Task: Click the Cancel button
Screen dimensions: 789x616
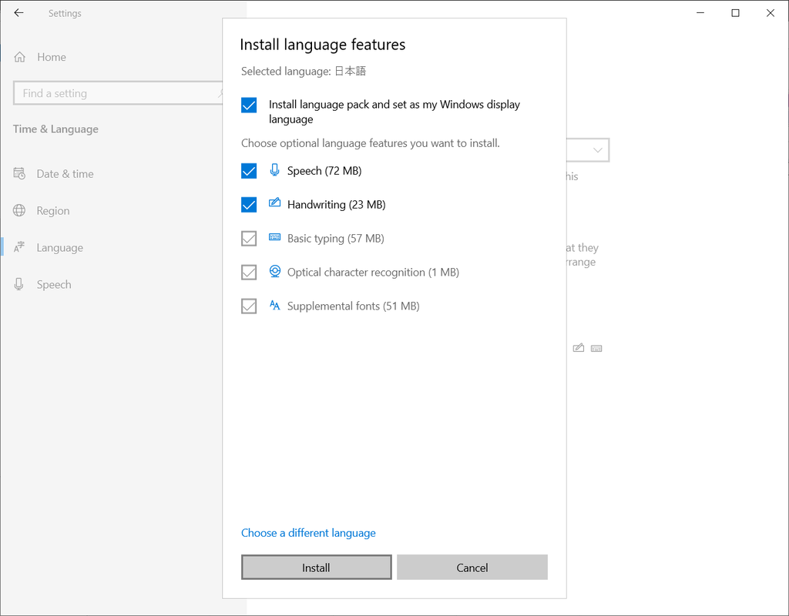Action: tap(472, 567)
